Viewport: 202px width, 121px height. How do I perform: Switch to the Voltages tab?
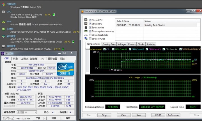[122, 44]
